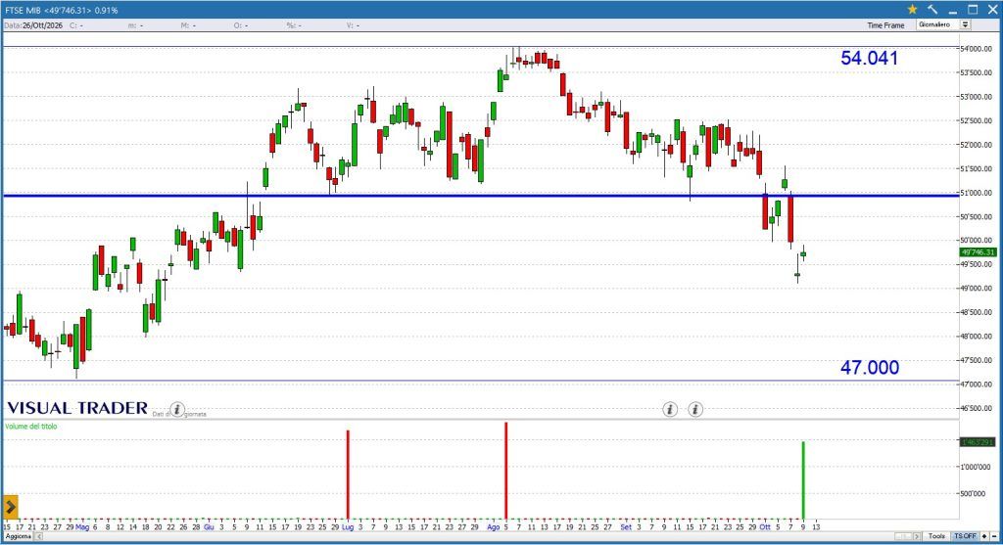Click the 500'000 volume axis label
Screen dimensions: 1003x545
pyautogui.click(x=973, y=494)
